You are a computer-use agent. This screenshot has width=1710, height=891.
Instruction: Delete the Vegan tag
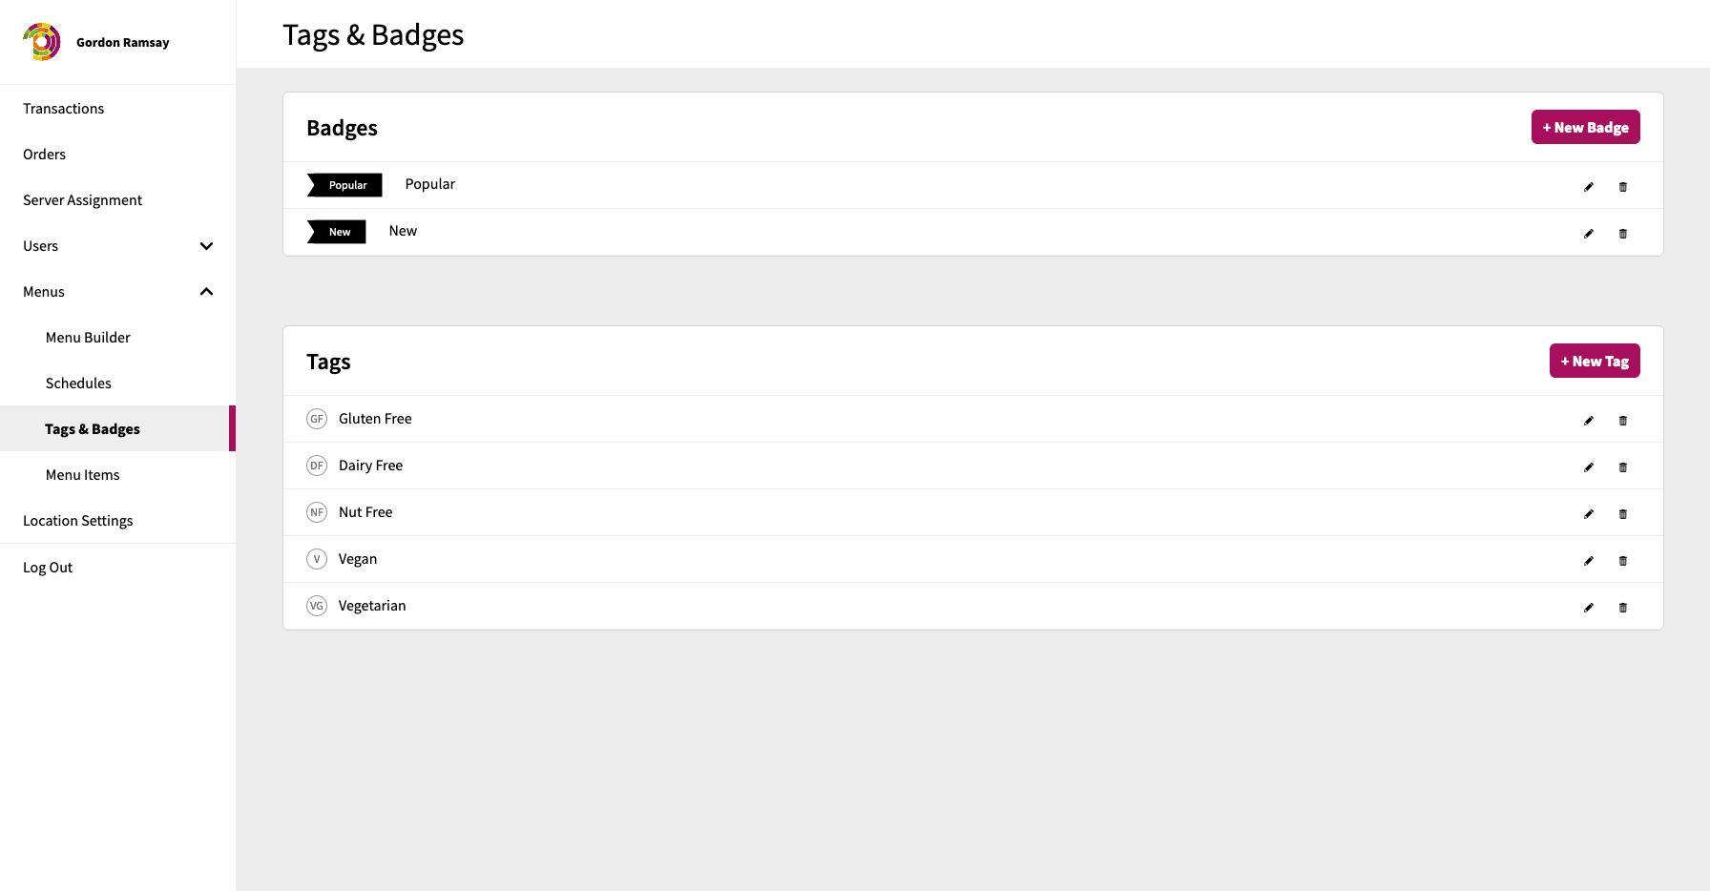(x=1623, y=561)
